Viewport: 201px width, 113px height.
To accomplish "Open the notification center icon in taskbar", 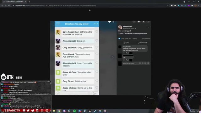I will 198,111.
